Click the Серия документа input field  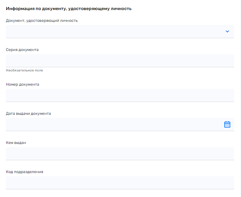(120, 61)
